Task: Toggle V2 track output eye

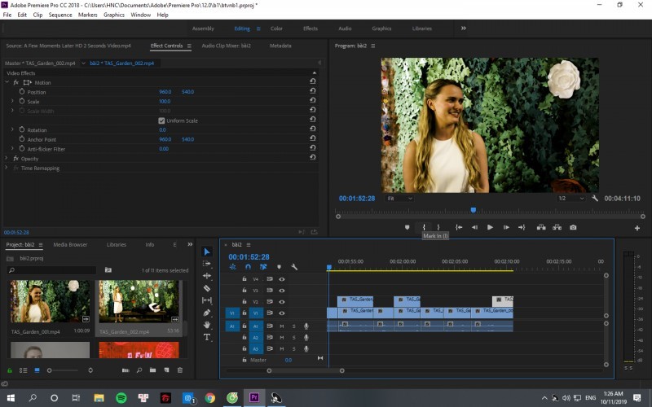Action: click(281, 301)
